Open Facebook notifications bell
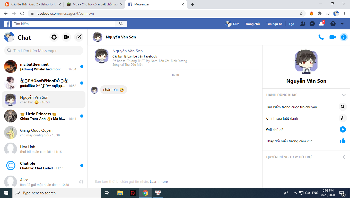350x198 pixels. point(321,24)
